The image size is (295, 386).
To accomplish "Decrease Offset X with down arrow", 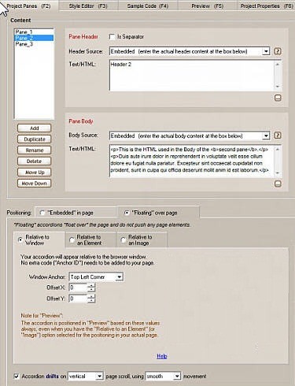I will [x=91, y=290].
